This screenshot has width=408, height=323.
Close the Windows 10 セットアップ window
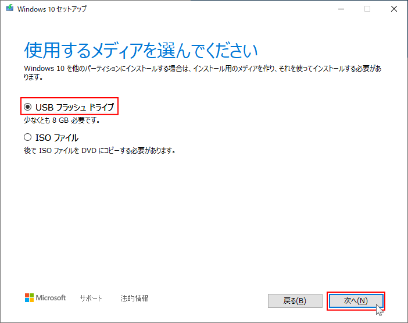tap(394, 9)
